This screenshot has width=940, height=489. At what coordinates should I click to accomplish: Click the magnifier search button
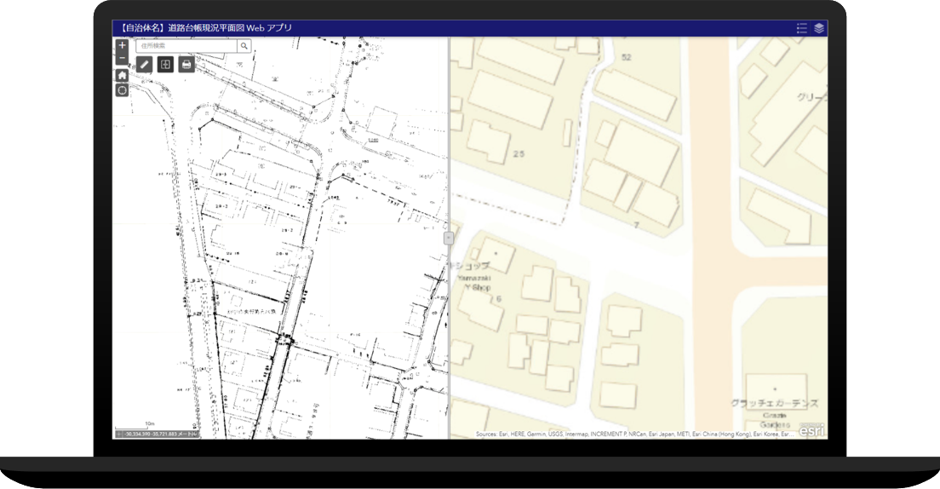[x=244, y=46]
